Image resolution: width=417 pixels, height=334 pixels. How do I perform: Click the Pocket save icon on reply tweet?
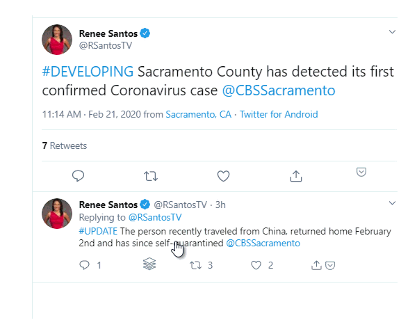[x=331, y=265]
